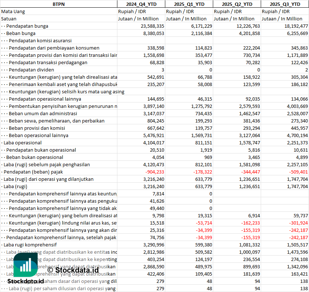Select Laba (rugi) dari operasi yang dilanjutkan label
This screenshot has width=309, height=292.
click(x=49, y=179)
